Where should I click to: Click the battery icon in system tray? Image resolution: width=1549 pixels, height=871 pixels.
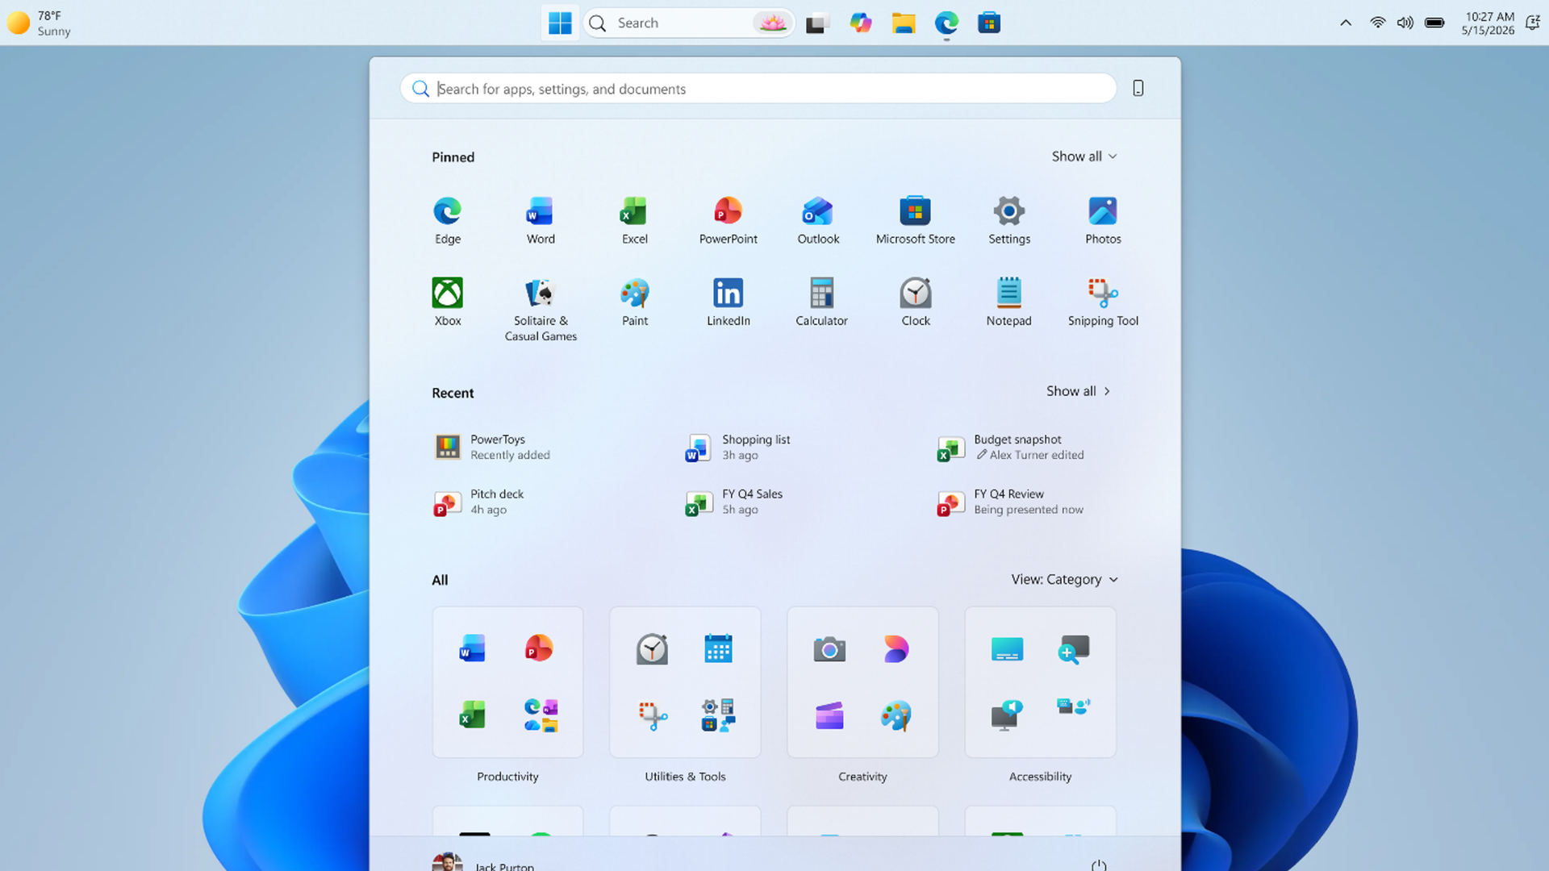coord(1434,23)
